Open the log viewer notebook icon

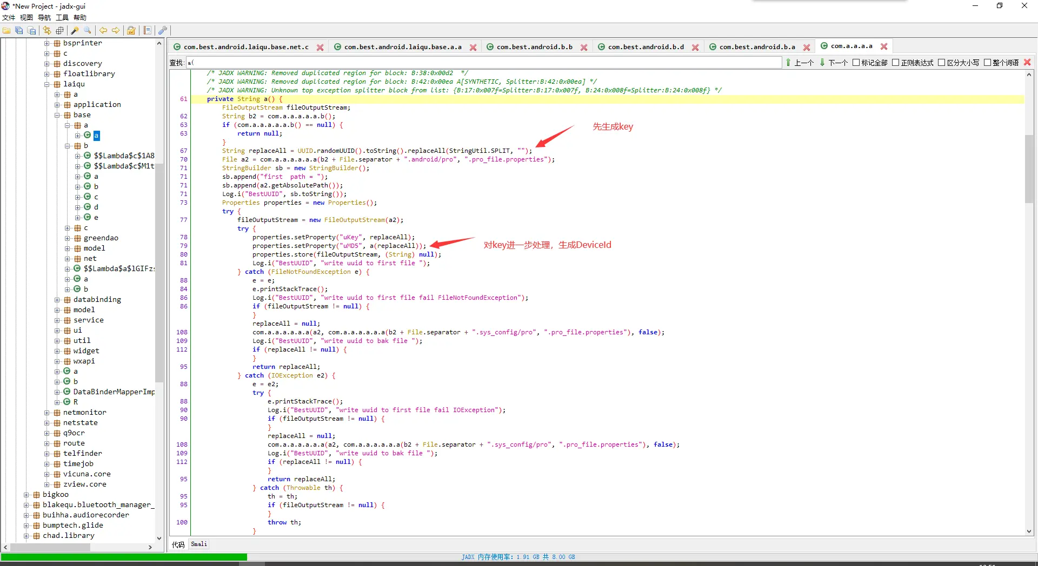[x=147, y=31]
